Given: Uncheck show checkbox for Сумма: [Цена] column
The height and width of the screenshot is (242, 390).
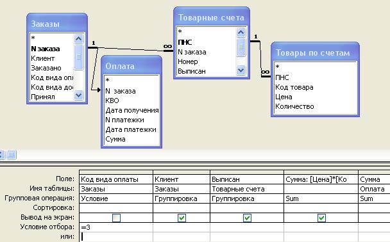Looking at the screenshot, I should (321, 218).
